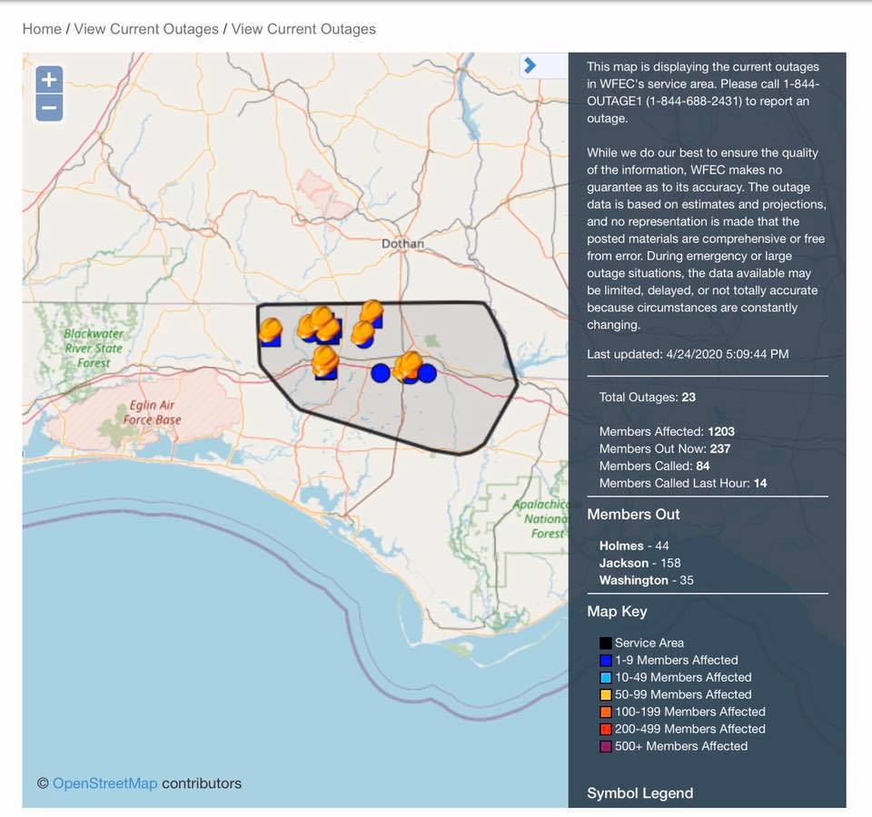
Task: Click the 50-99 Members Affected yellow swatch
Action: pos(606,694)
